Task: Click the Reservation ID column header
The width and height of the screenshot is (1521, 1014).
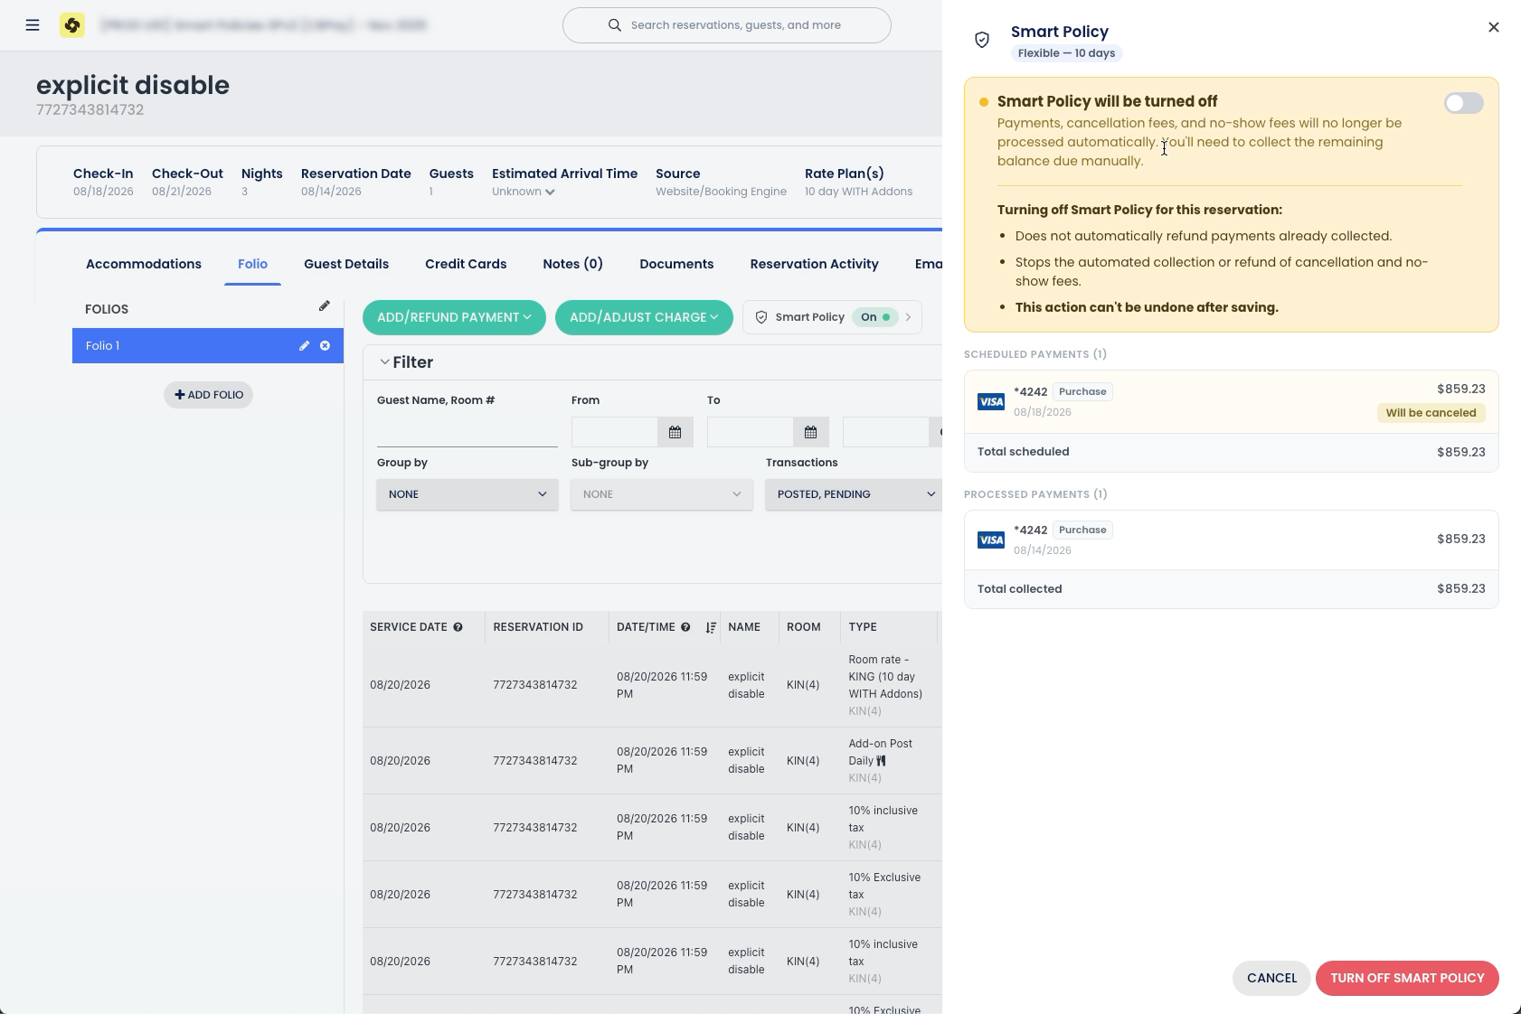Action: (x=538, y=627)
